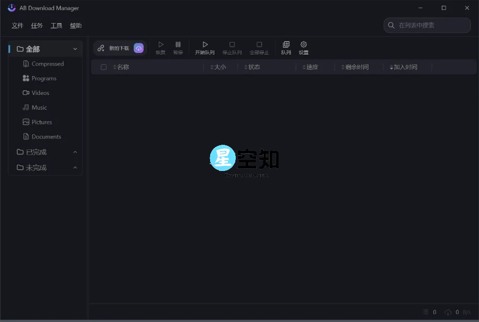Open the 工具 menu

[56, 25]
